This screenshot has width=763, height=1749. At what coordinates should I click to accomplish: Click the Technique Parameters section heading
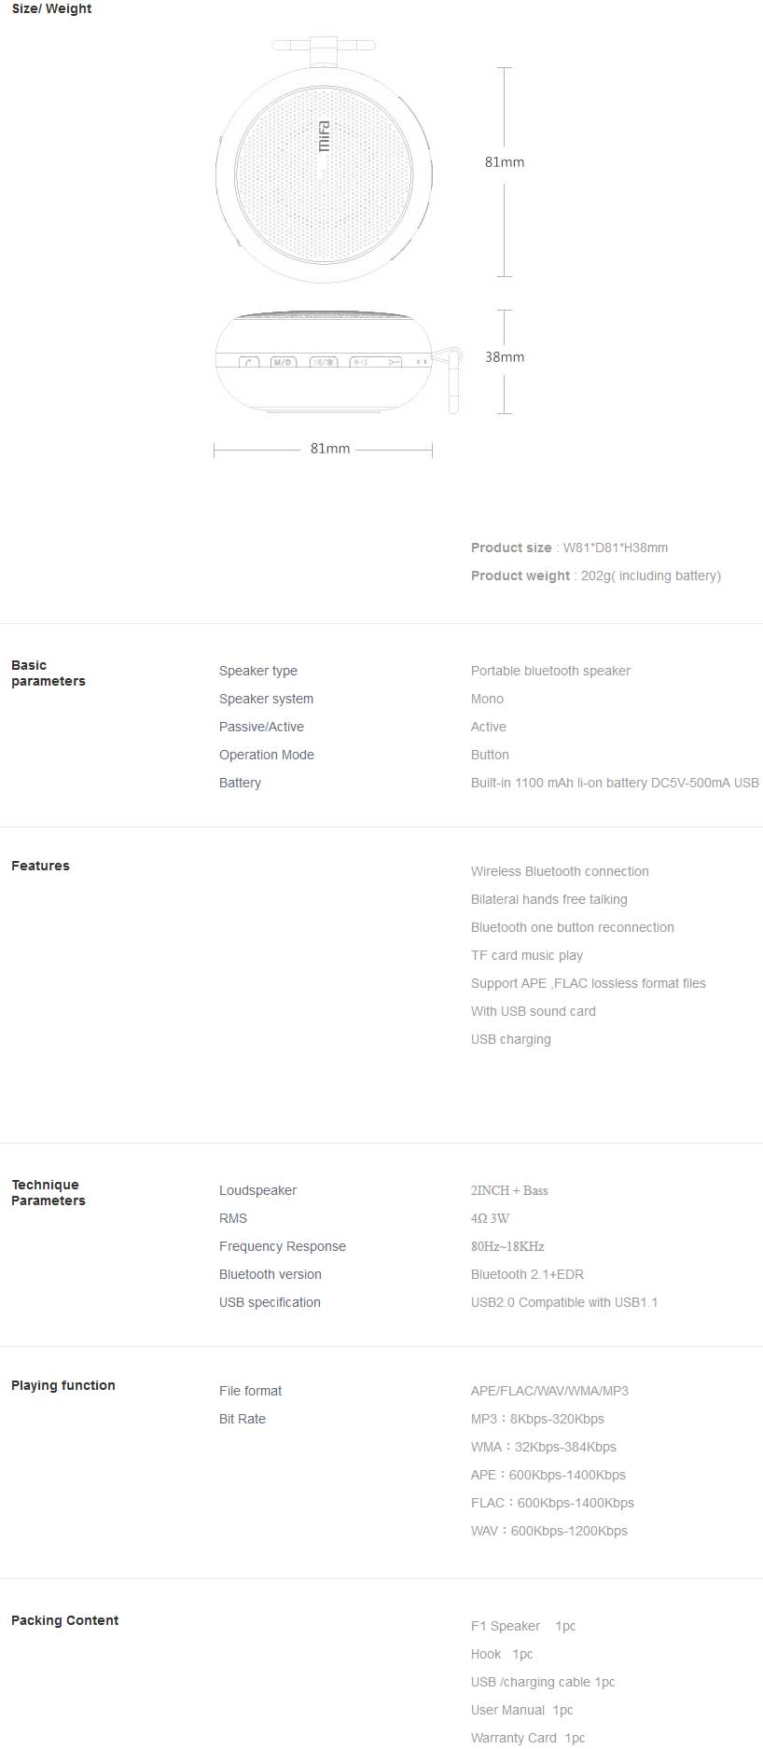click(x=49, y=1193)
